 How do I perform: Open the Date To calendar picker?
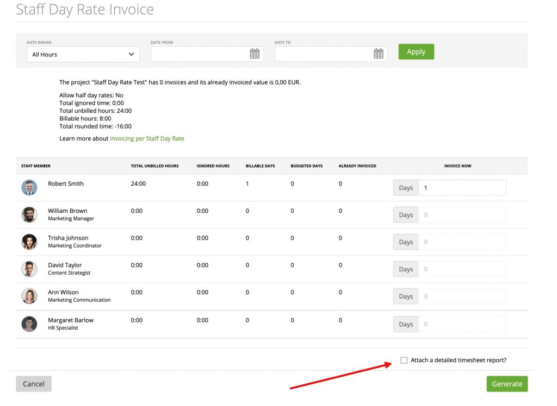[x=379, y=53]
